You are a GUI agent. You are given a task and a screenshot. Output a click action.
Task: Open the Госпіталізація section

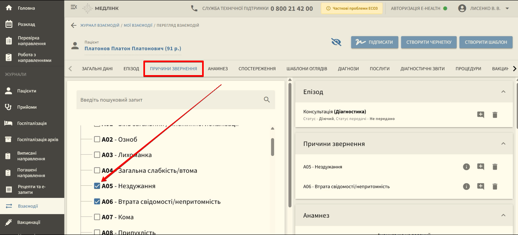click(x=32, y=123)
